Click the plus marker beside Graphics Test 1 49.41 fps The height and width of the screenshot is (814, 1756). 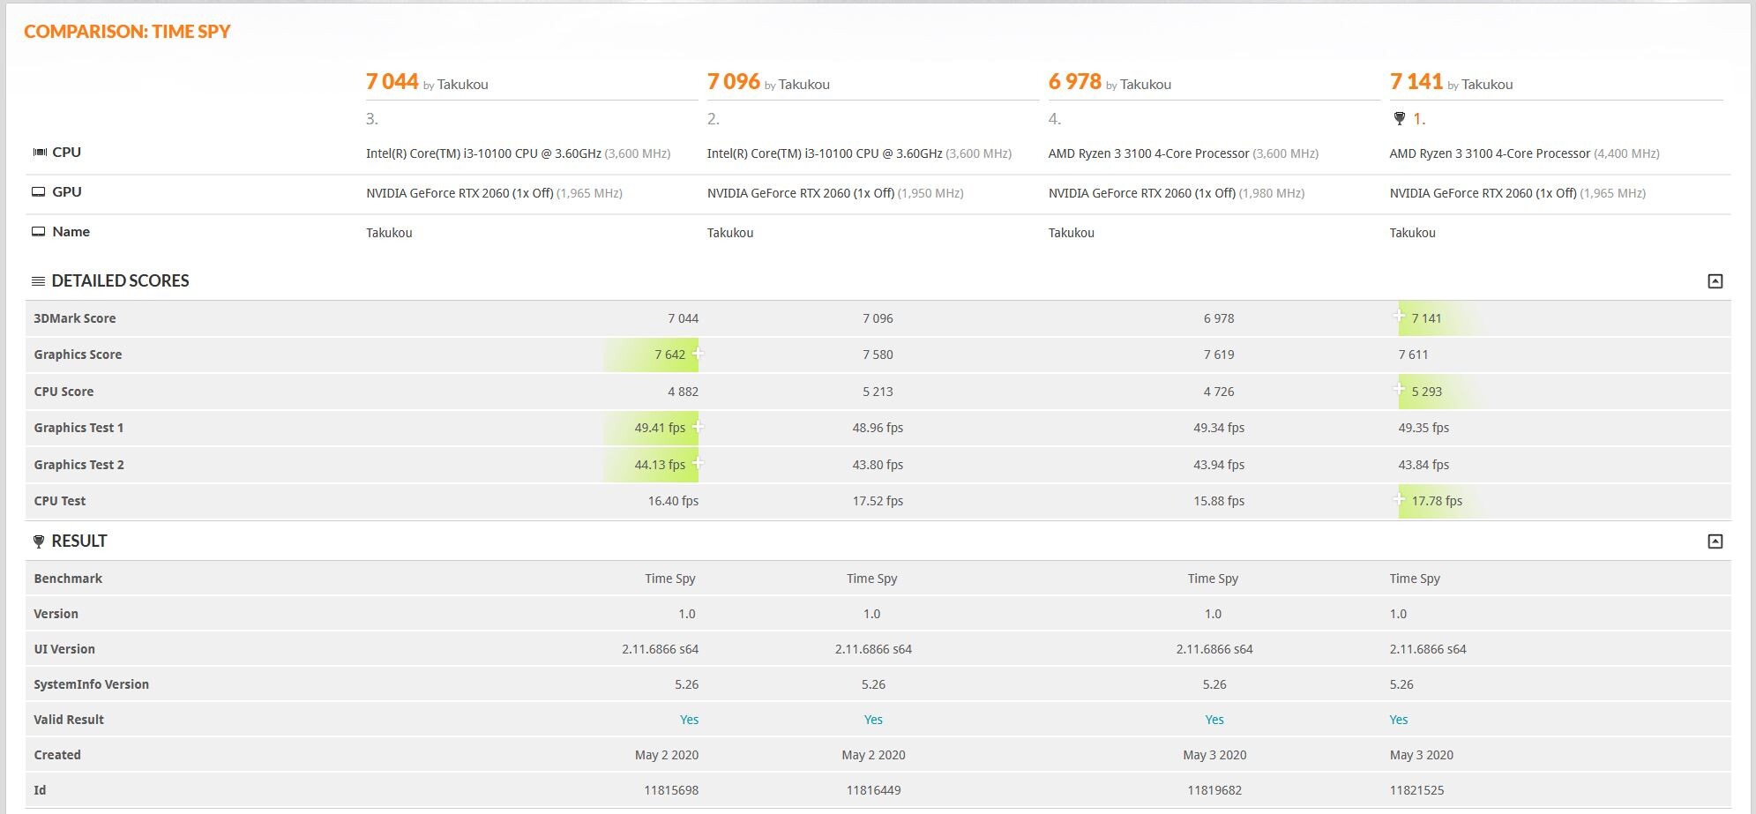click(698, 427)
